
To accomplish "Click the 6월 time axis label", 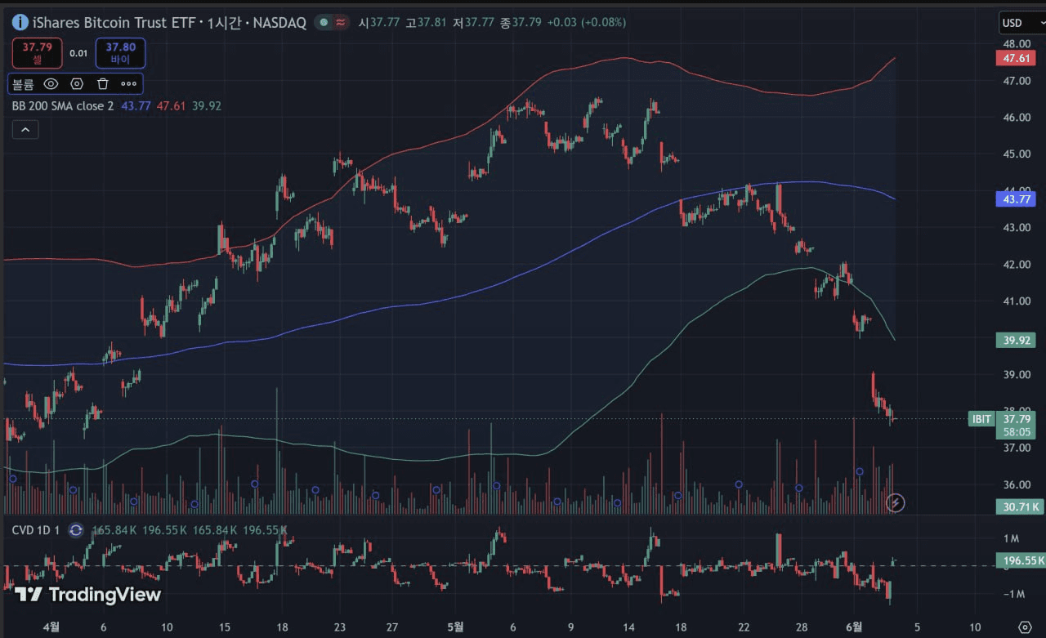I will tap(854, 627).
